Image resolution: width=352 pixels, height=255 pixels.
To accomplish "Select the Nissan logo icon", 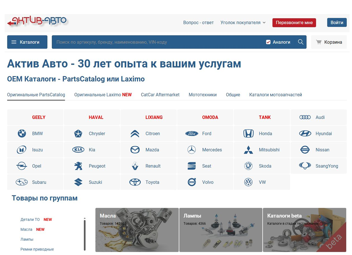I will pos(305,150).
